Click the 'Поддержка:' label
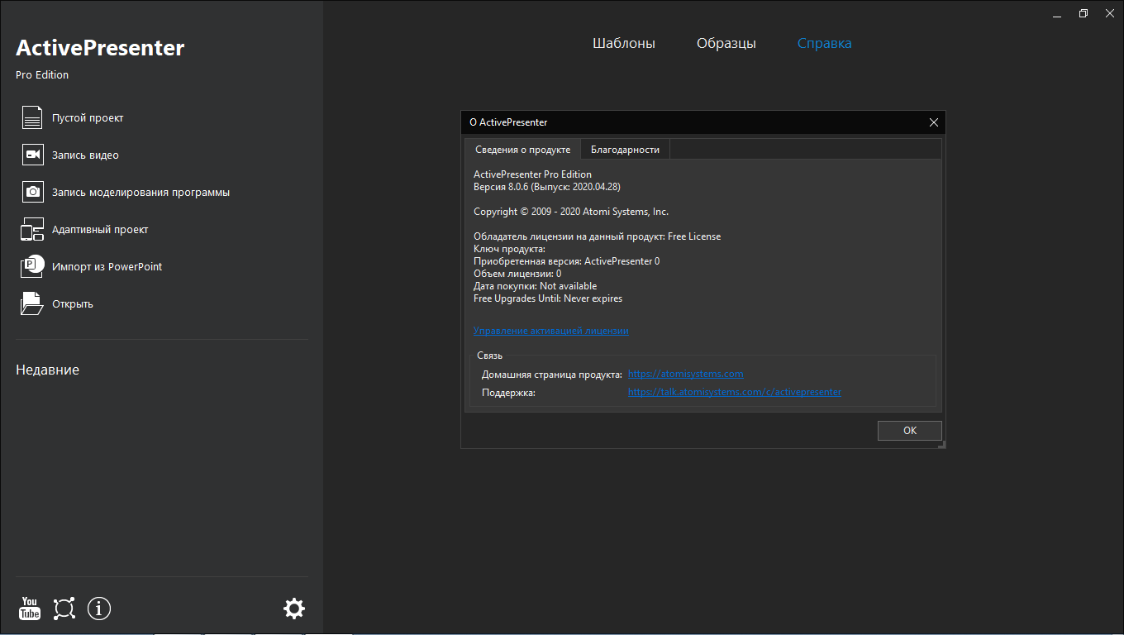1124x635 pixels. [508, 393]
